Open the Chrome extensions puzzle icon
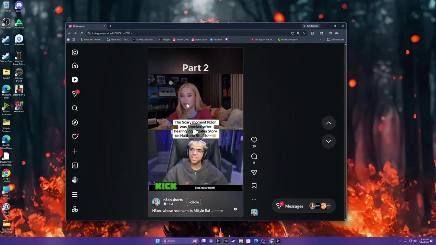436x245 pixels. pyautogui.click(x=312, y=33)
